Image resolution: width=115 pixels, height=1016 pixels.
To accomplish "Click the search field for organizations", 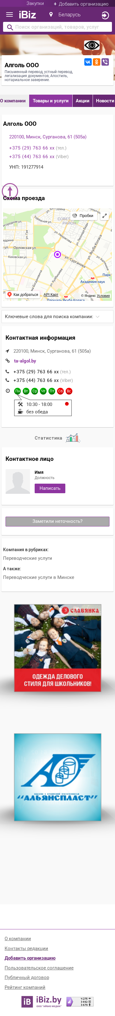I will (58, 27).
